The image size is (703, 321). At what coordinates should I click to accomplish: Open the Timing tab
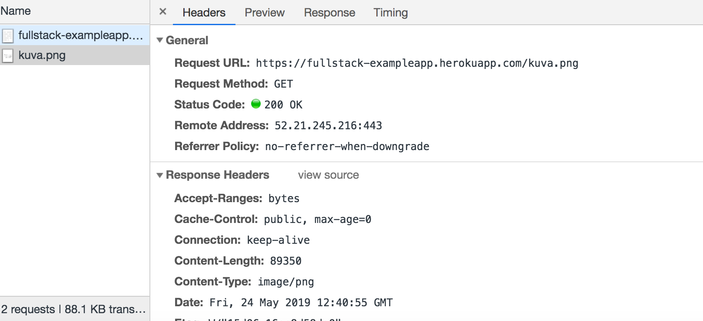point(391,13)
